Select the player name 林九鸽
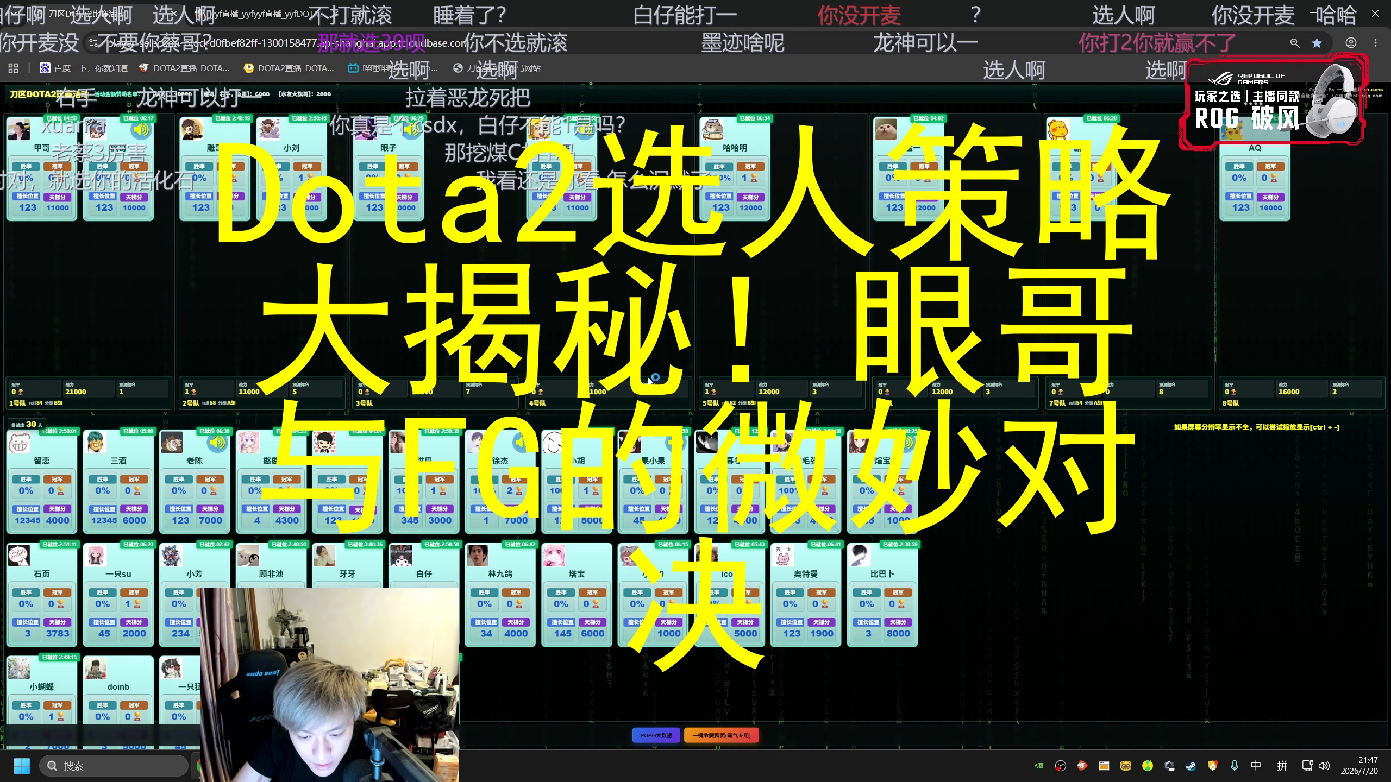 [500, 574]
